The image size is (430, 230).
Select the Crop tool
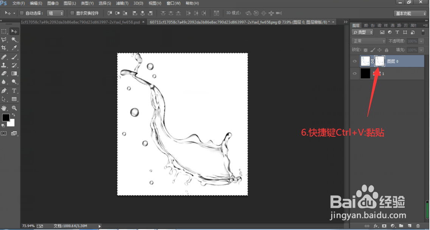4,48
